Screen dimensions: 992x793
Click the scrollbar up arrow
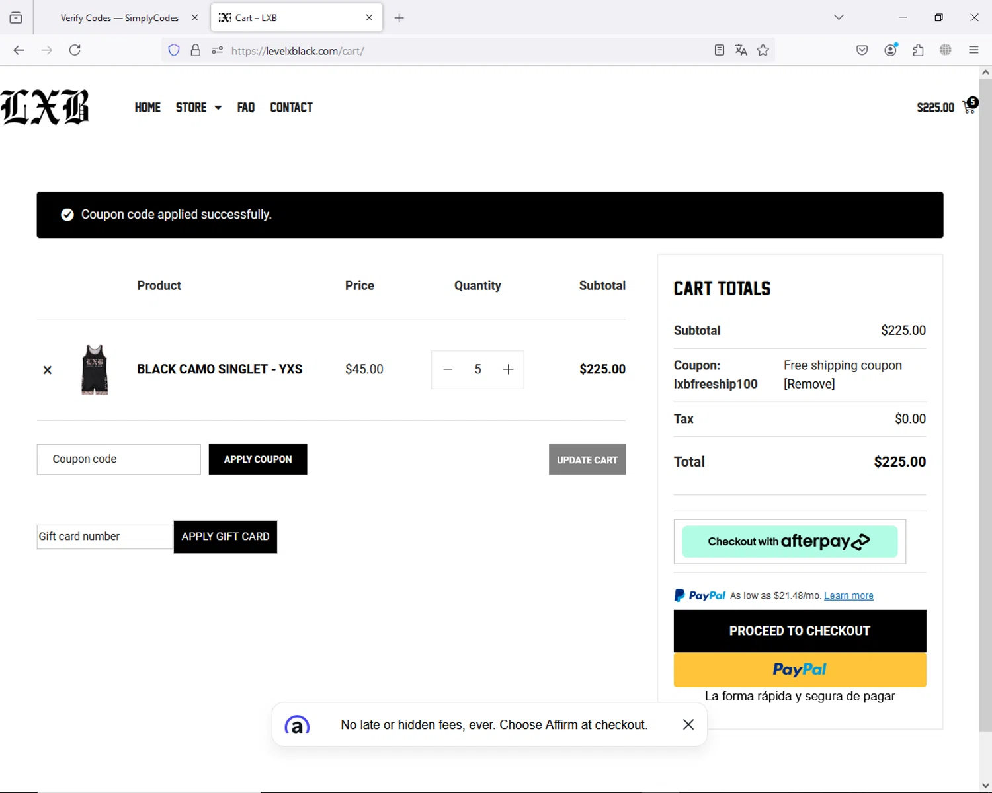[x=985, y=72]
